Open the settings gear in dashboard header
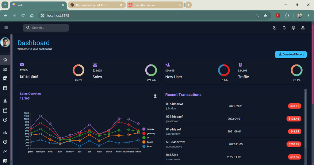 click(x=293, y=28)
